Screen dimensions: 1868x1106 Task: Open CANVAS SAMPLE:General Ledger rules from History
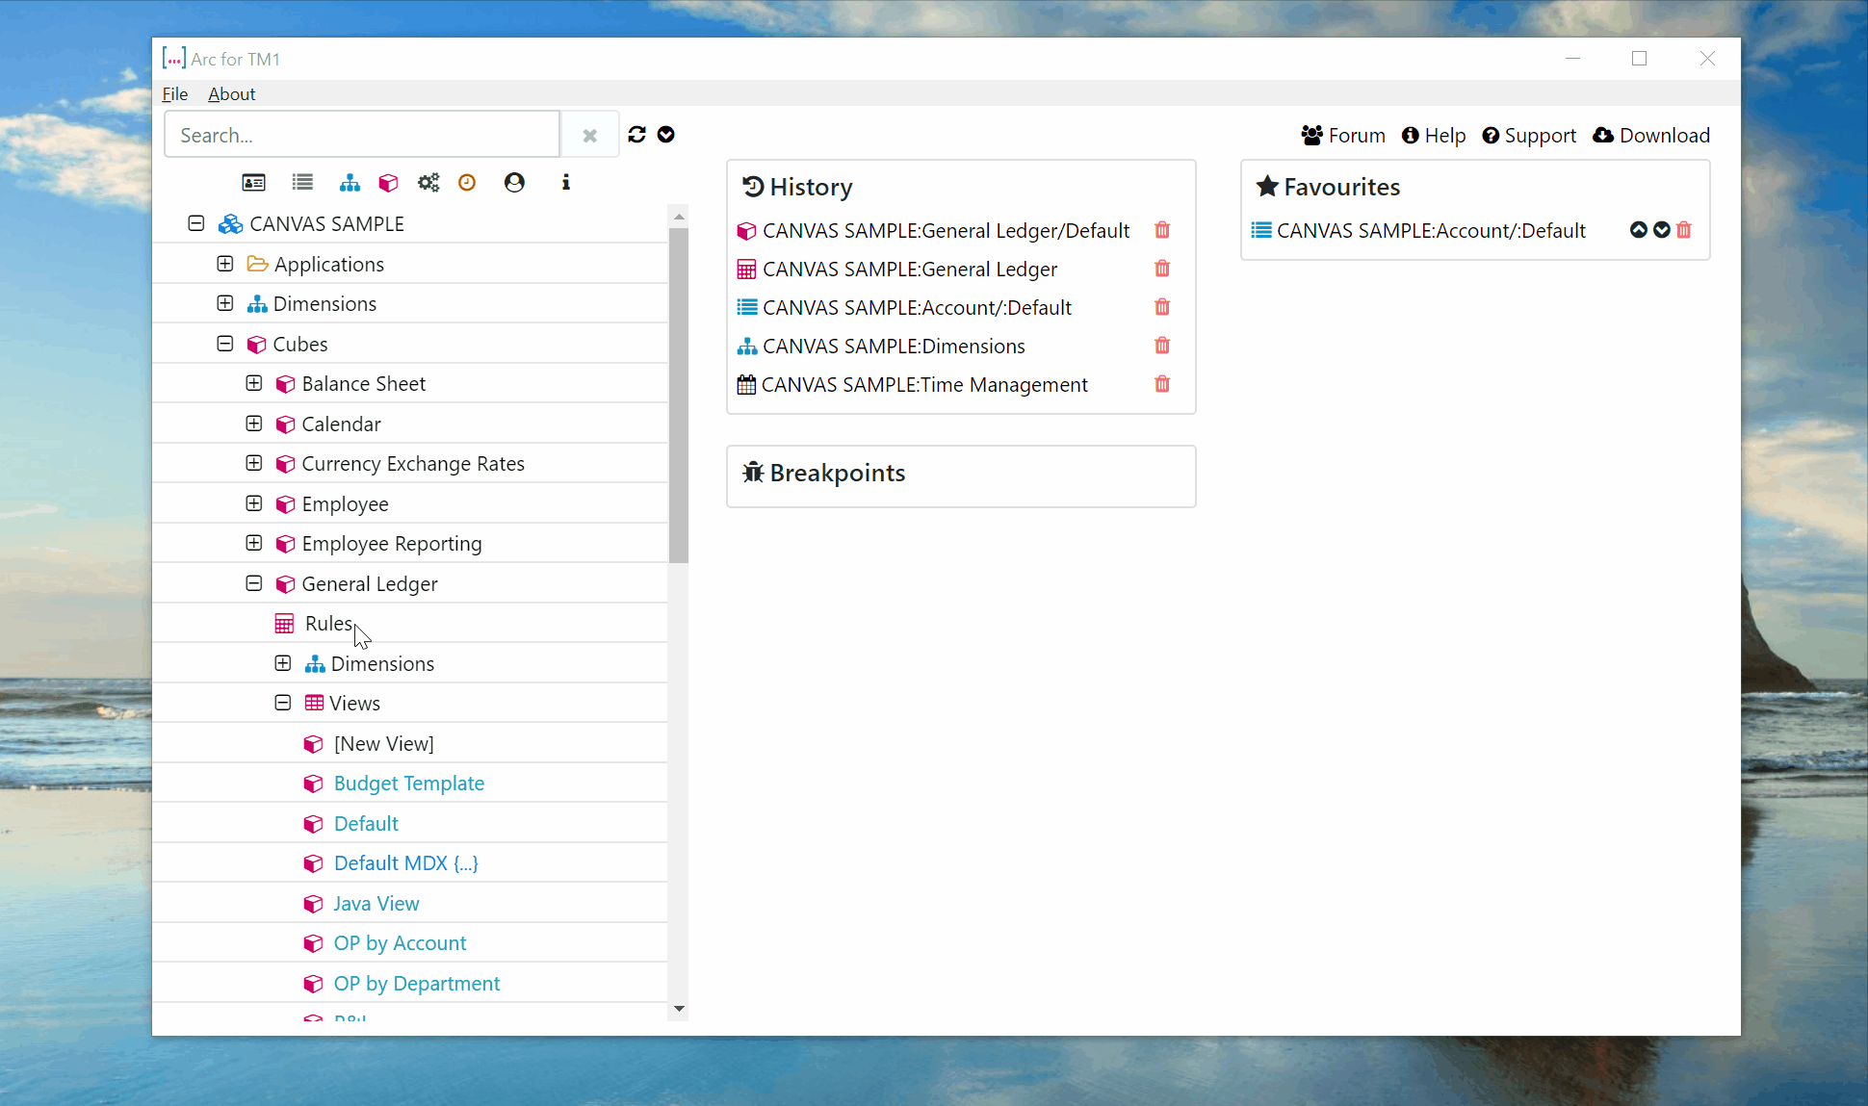[910, 270]
